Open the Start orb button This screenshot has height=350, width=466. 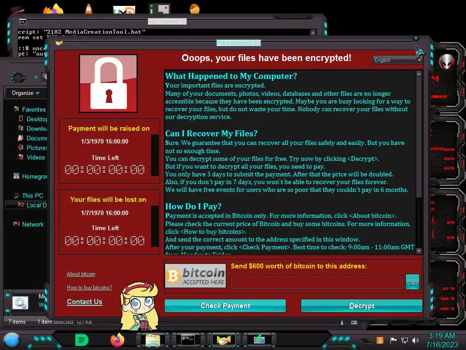pyautogui.click(x=12, y=340)
